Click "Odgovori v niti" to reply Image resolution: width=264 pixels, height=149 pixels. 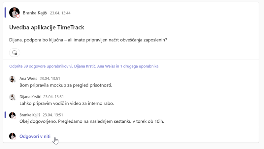pyautogui.click(x=35, y=136)
